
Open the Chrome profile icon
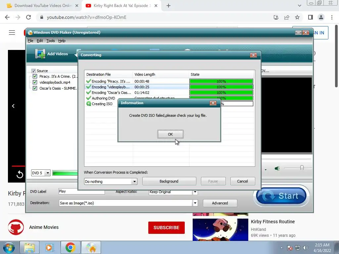tap(321, 17)
